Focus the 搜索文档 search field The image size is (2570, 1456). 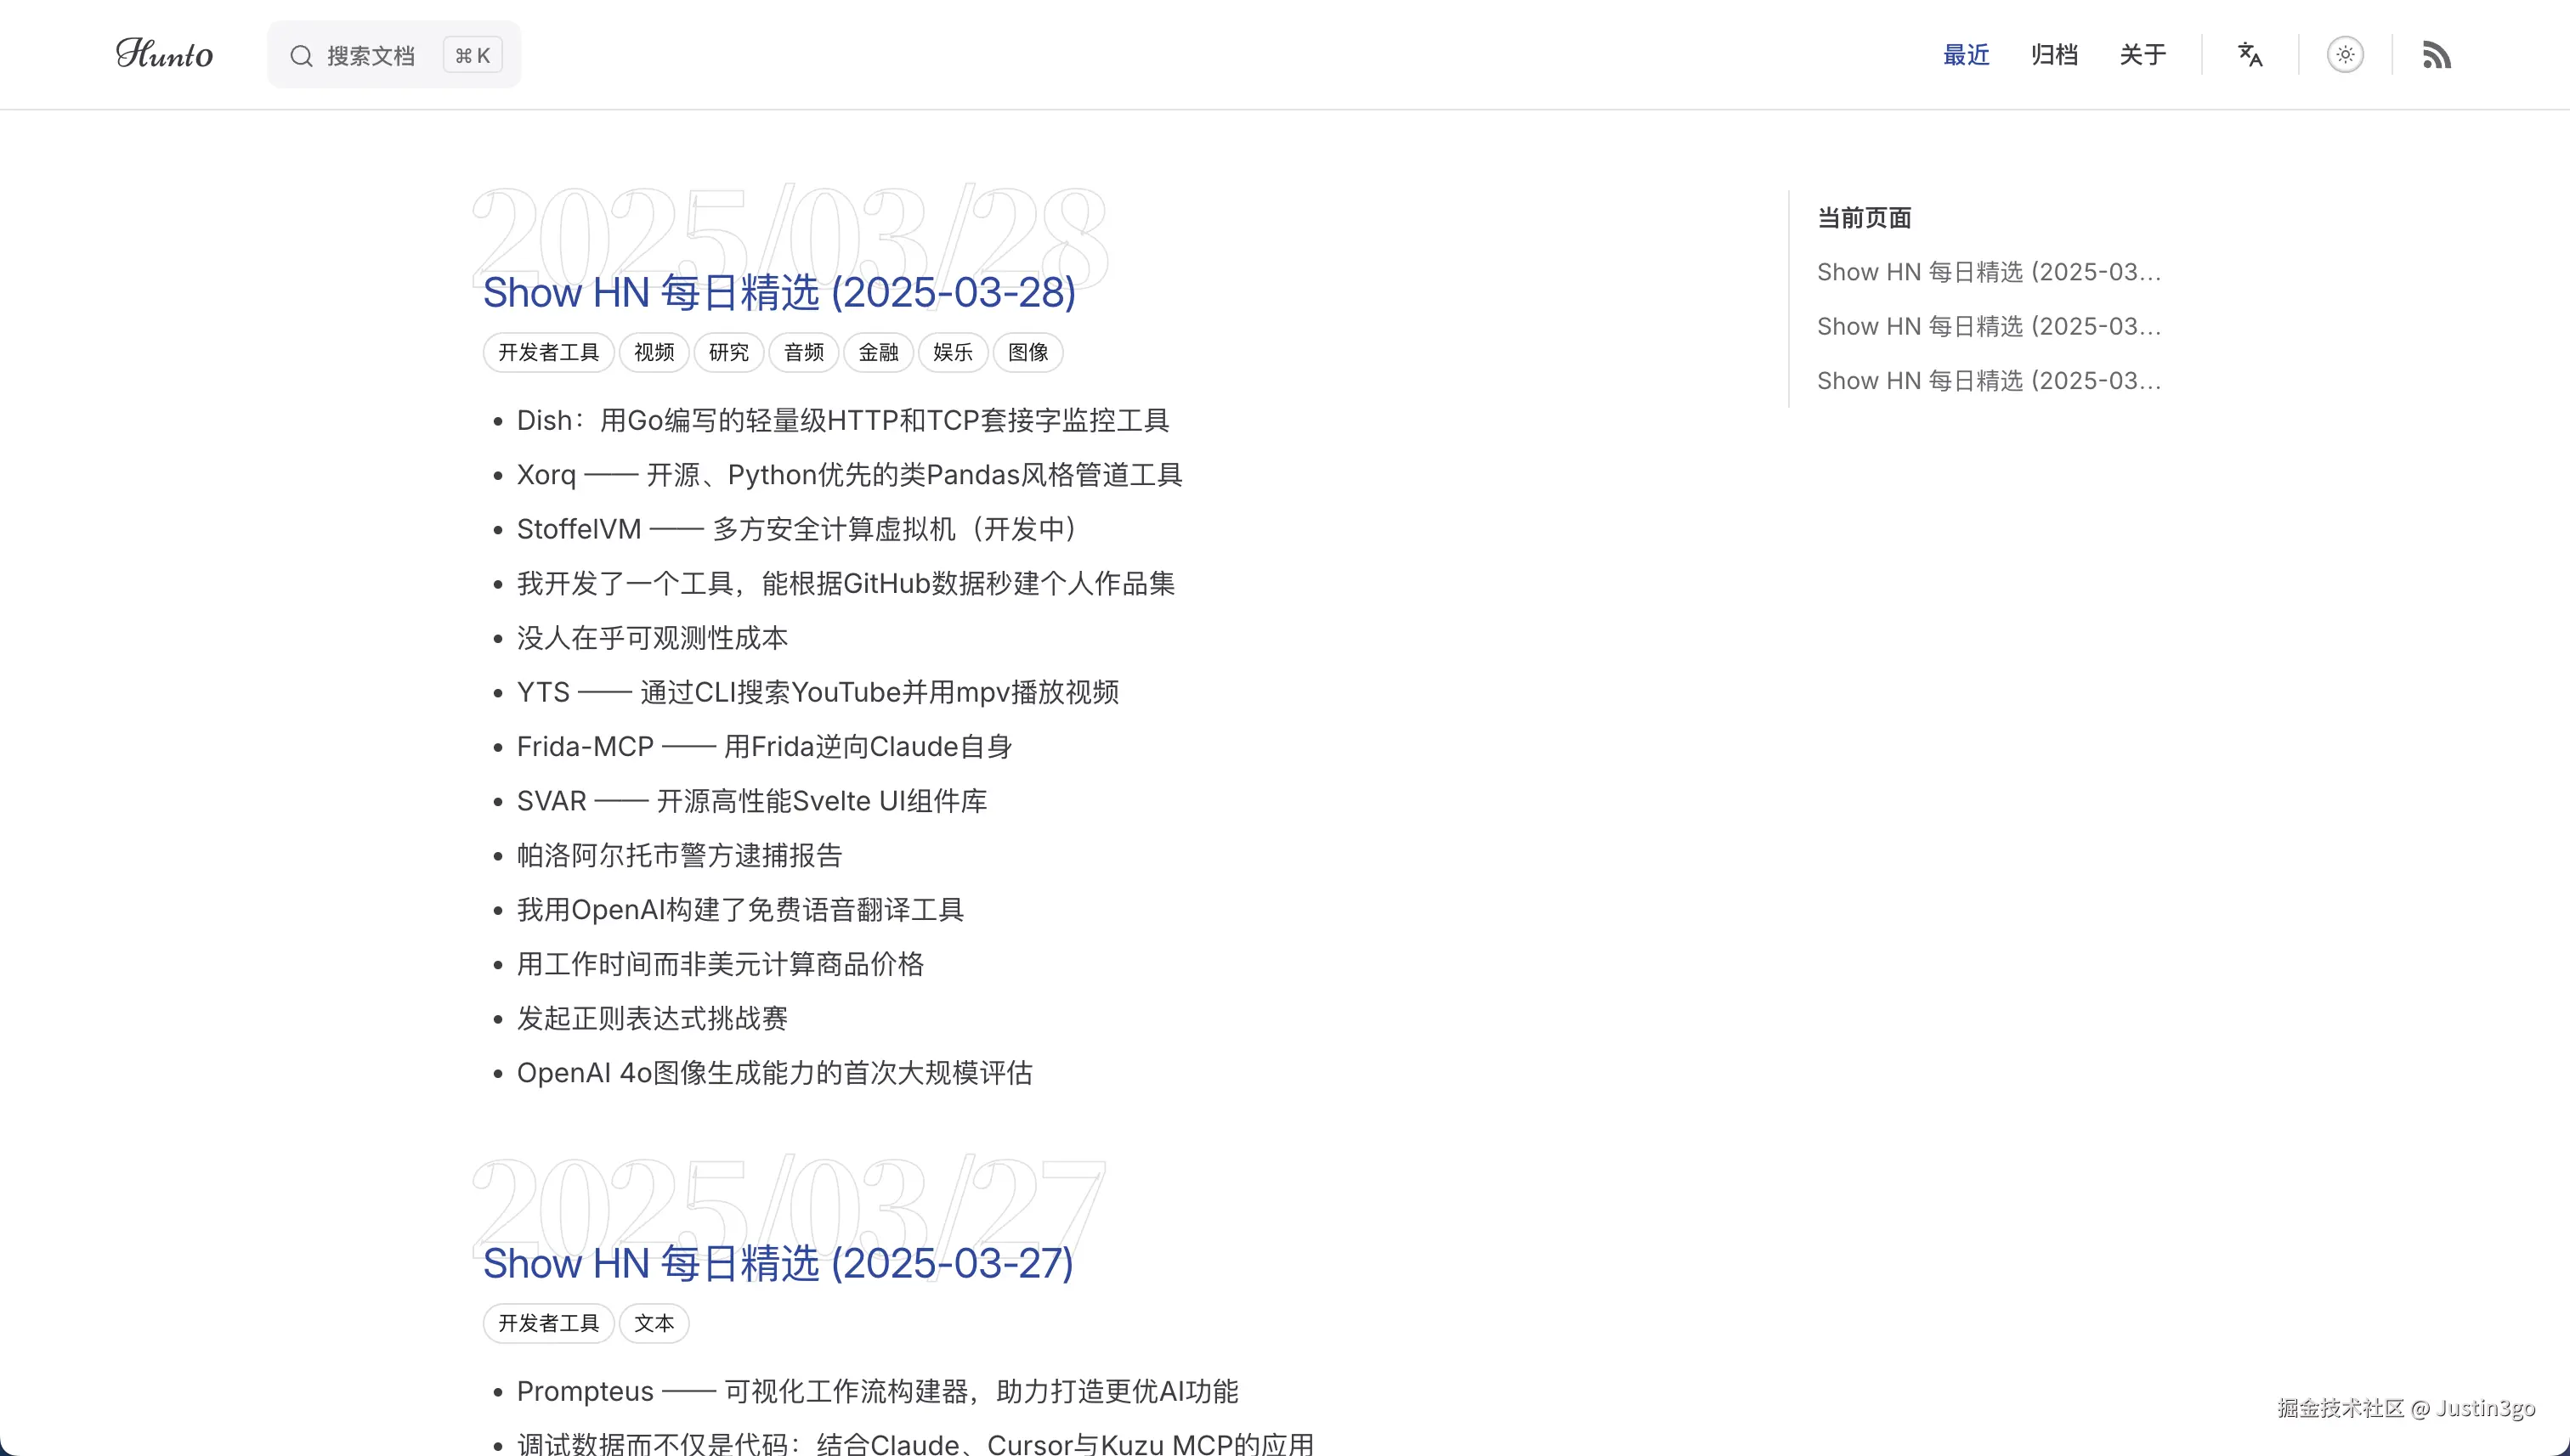point(371,56)
